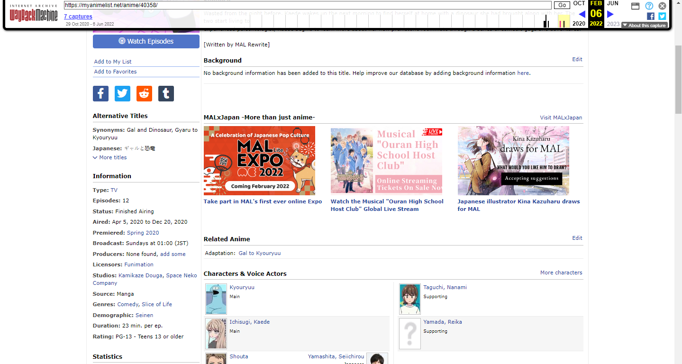Select 2020 capture marker on timeline

tap(546, 22)
